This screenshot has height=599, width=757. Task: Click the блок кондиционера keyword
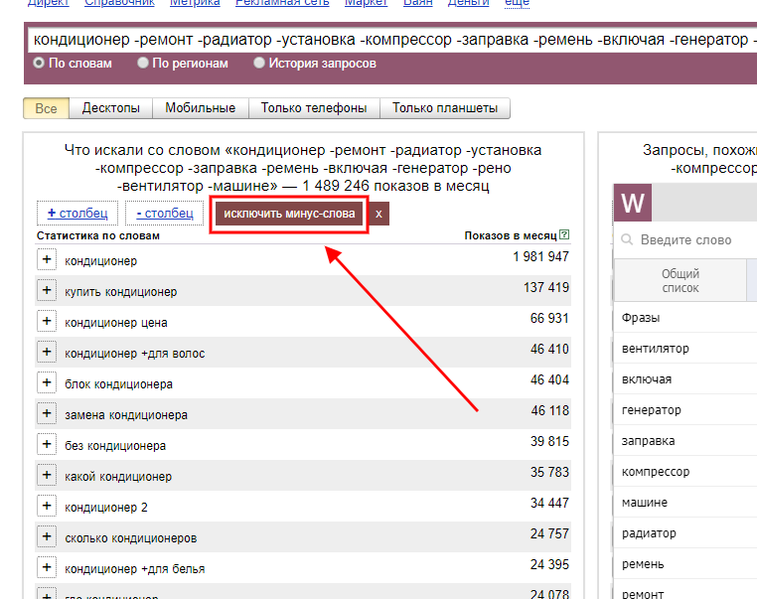click(x=118, y=384)
